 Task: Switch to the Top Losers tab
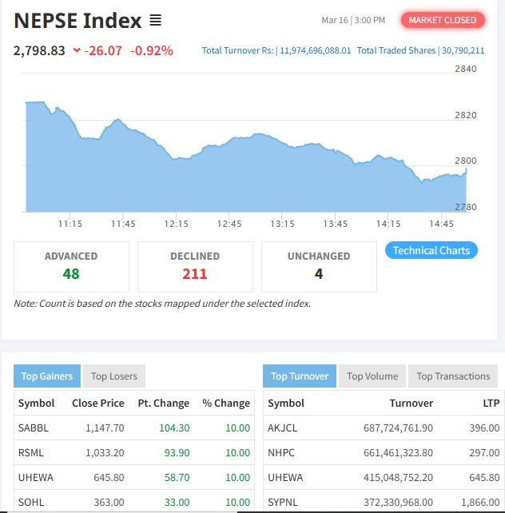(x=113, y=376)
